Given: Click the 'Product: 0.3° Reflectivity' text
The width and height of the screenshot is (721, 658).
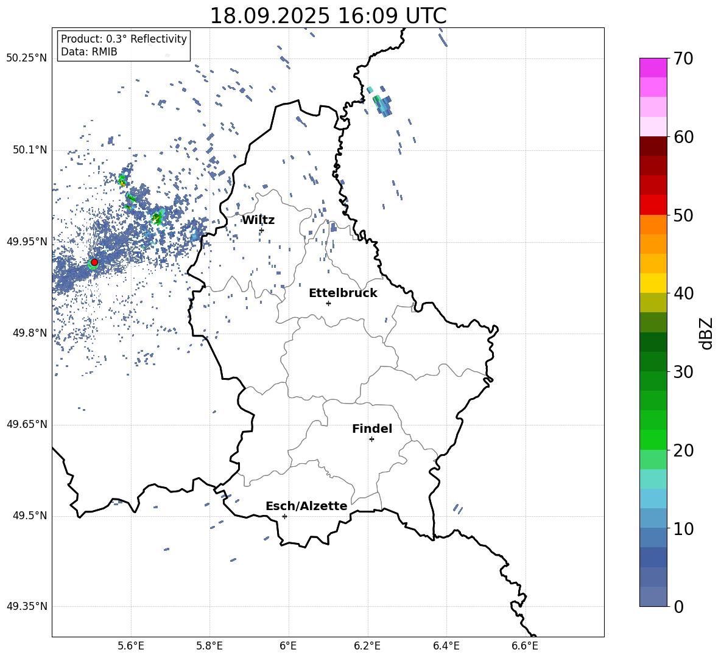Looking at the screenshot, I should click(124, 38).
